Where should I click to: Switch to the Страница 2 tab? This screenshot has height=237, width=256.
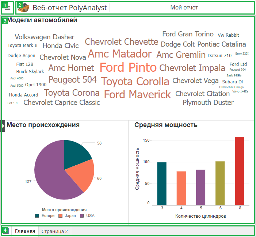(x=54, y=231)
